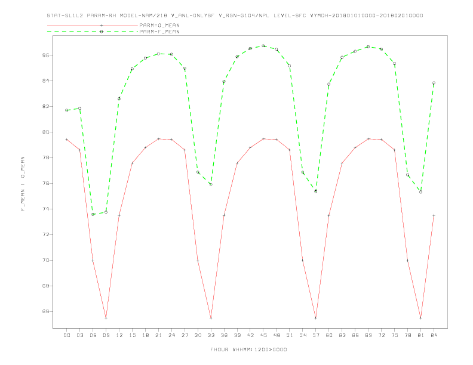
Task: Select the green F_MEAN peak point at hour 21
Action: tap(158, 54)
